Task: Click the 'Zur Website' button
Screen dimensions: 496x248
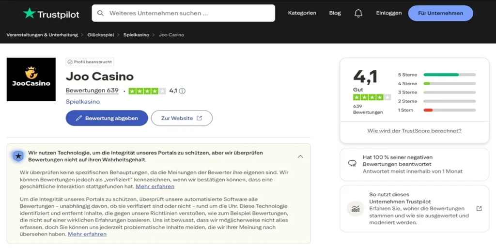Action: point(182,118)
